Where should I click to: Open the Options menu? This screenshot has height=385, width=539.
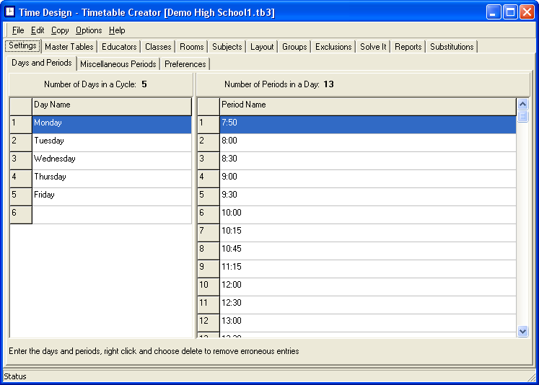point(89,30)
